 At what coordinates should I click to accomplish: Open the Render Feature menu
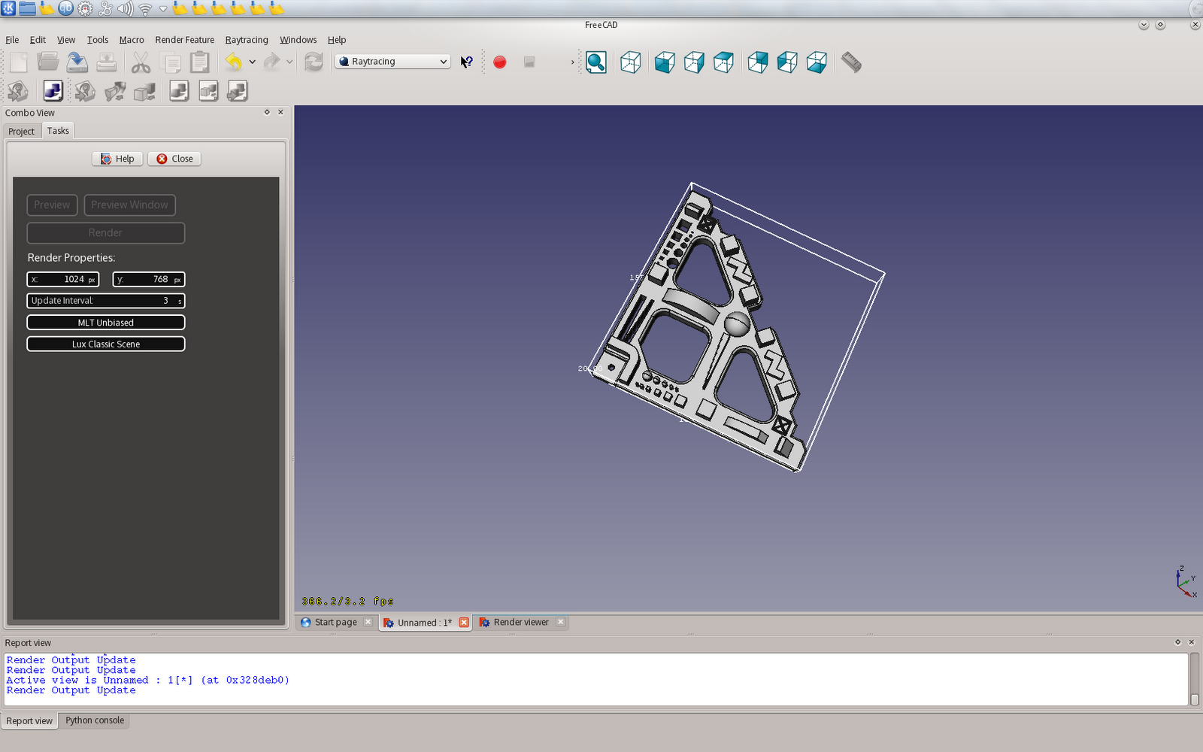[x=185, y=40]
